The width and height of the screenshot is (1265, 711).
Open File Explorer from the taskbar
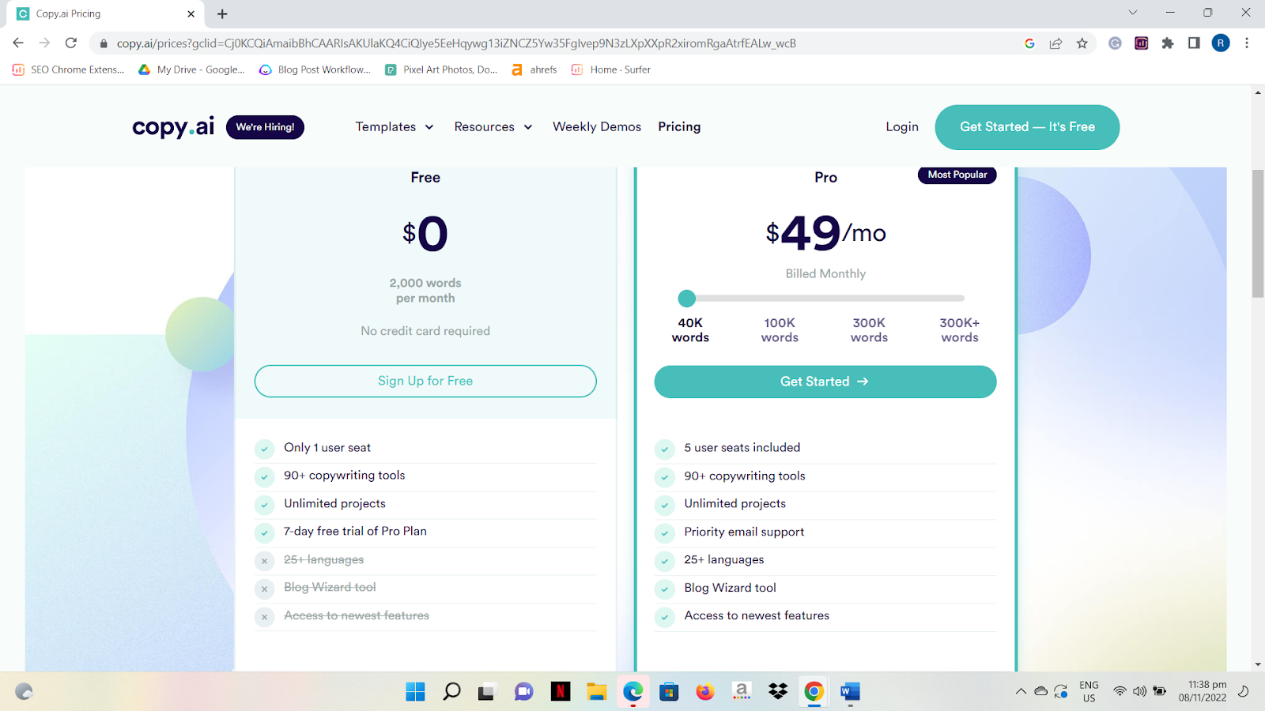(596, 692)
